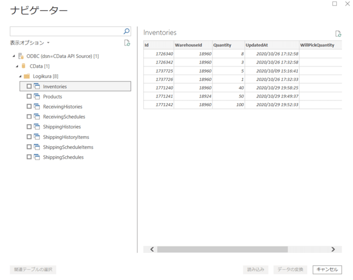The image size is (353, 280).
Task: Maximize the Navigator window
Action: click(335, 4)
